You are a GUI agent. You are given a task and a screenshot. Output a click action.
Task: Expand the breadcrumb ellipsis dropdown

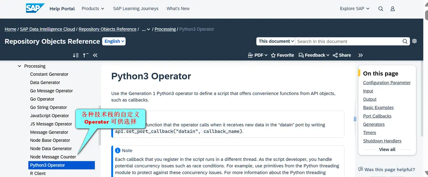tap(146, 29)
